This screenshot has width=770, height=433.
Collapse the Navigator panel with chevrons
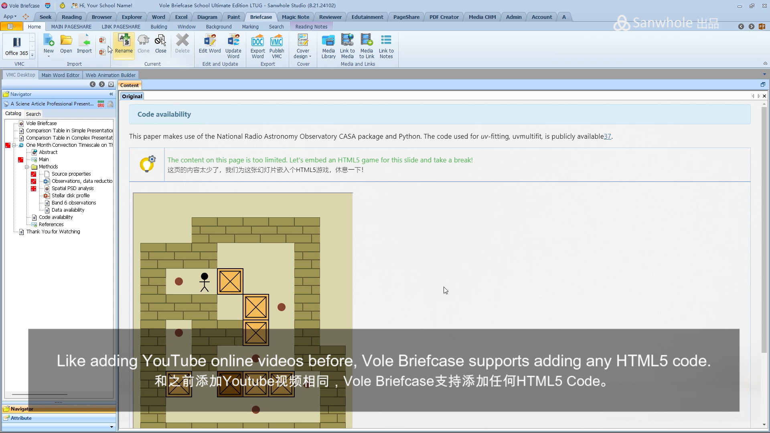pyautogui.click(x=111, y=94)
